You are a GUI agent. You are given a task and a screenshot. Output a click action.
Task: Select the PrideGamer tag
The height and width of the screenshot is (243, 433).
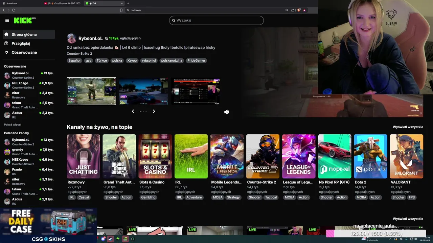pos(196,61)
